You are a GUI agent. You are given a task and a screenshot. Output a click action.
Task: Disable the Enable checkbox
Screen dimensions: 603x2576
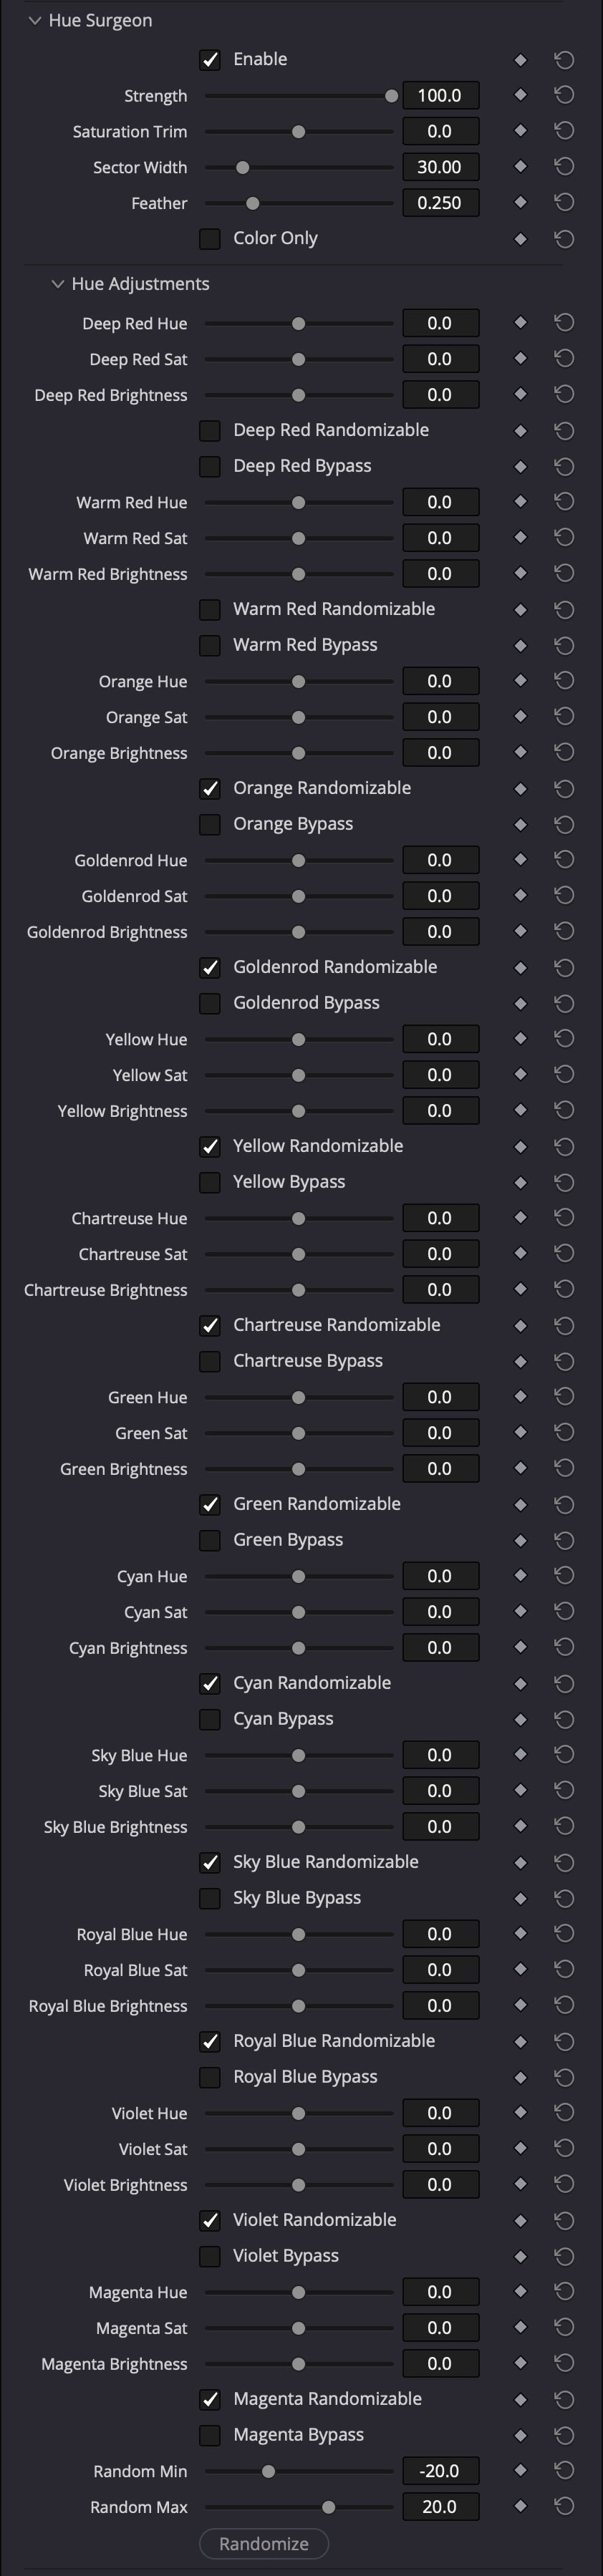click(x=210, y=59)
